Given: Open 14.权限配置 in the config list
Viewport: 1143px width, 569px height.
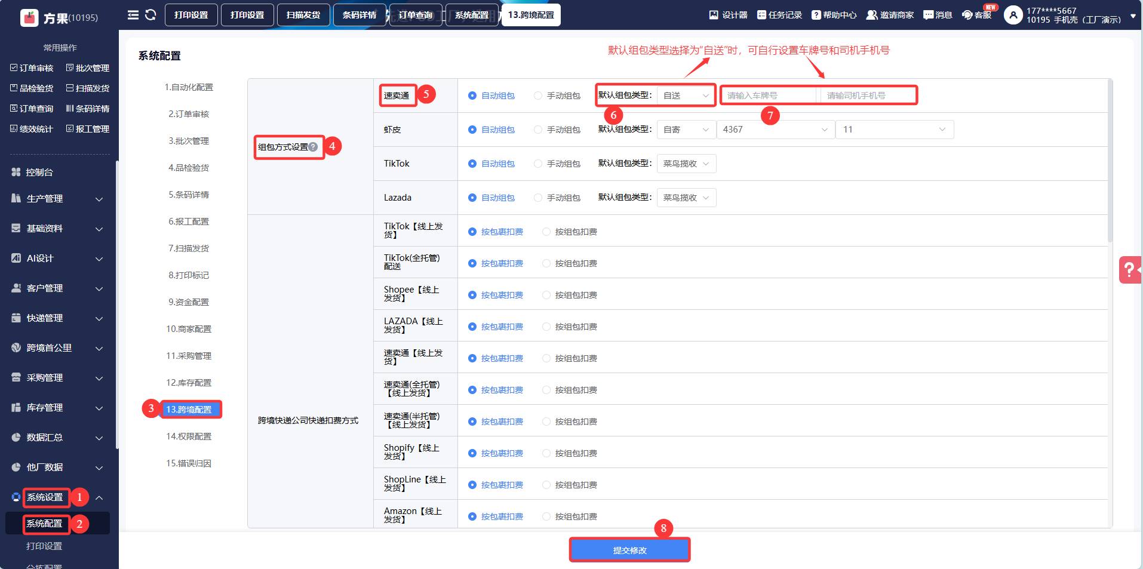Looking at the screenshot, I should [189, 436].
